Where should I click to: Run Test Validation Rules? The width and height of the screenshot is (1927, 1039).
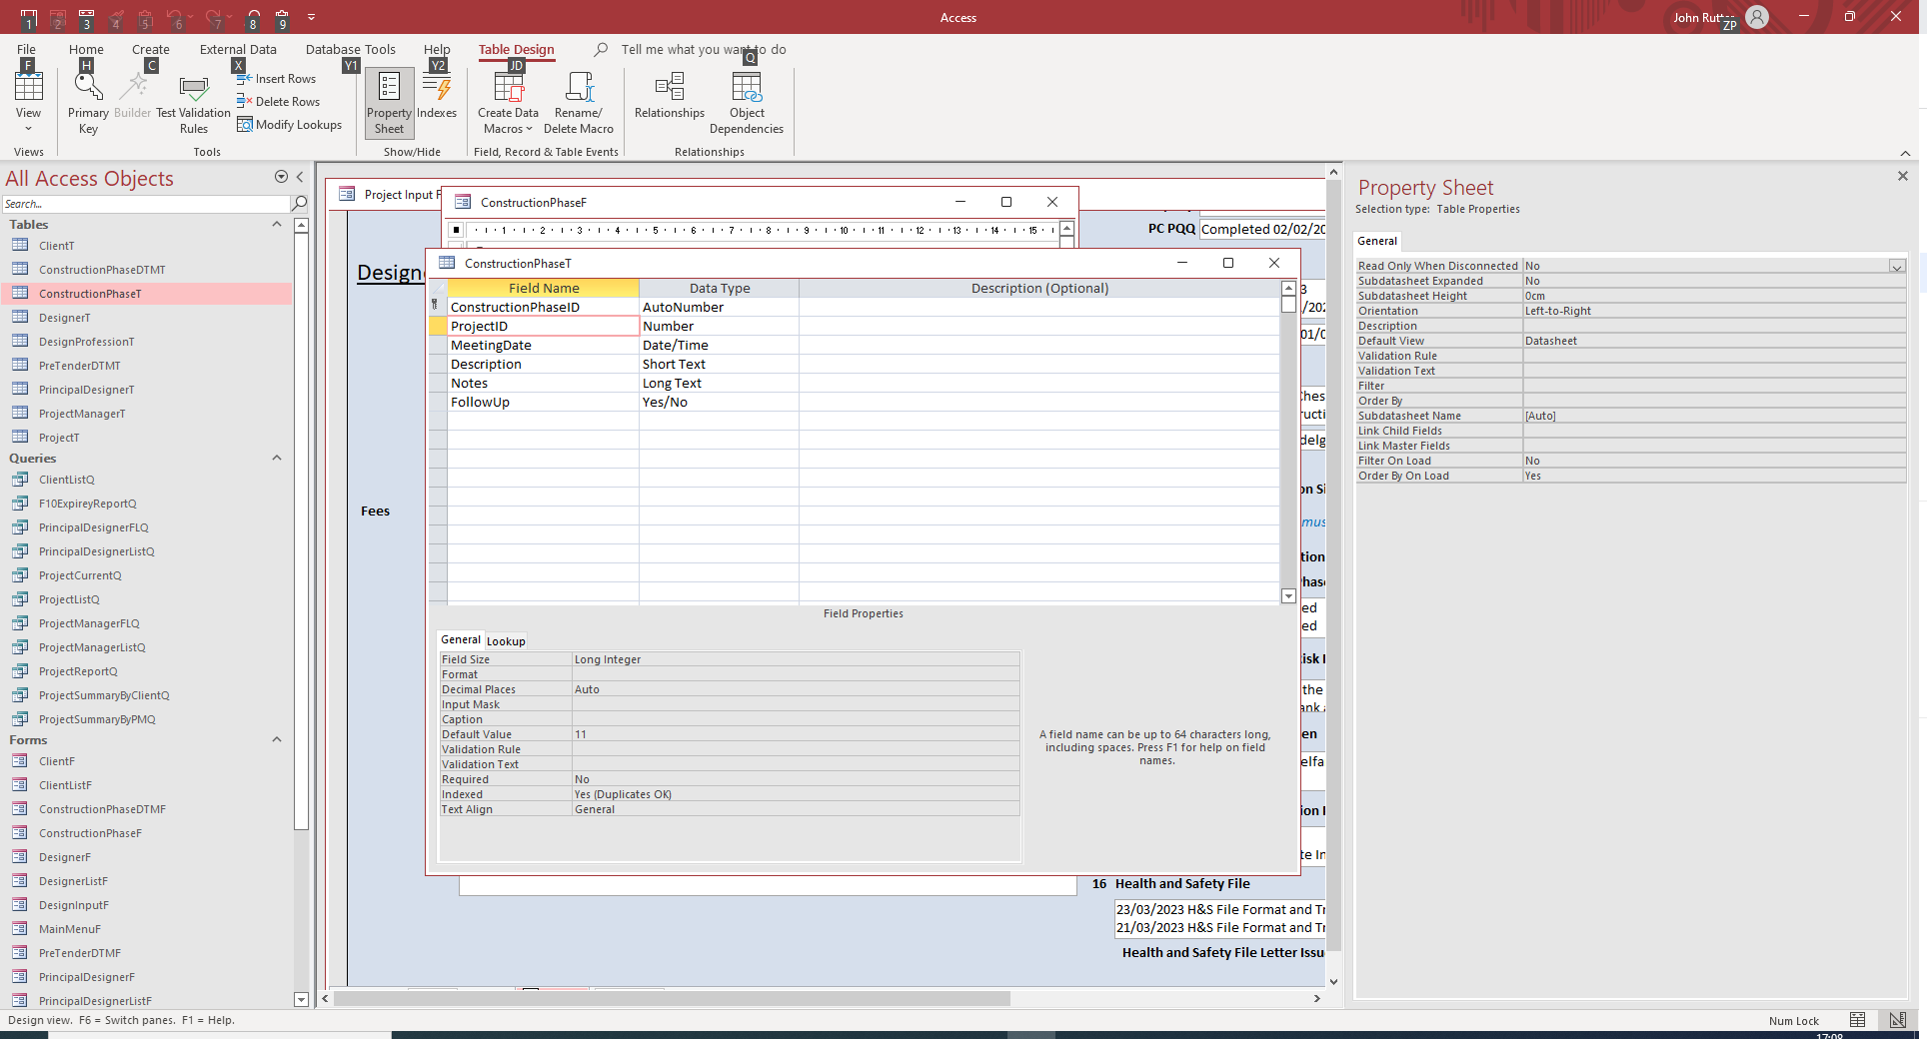pos(193,100)
